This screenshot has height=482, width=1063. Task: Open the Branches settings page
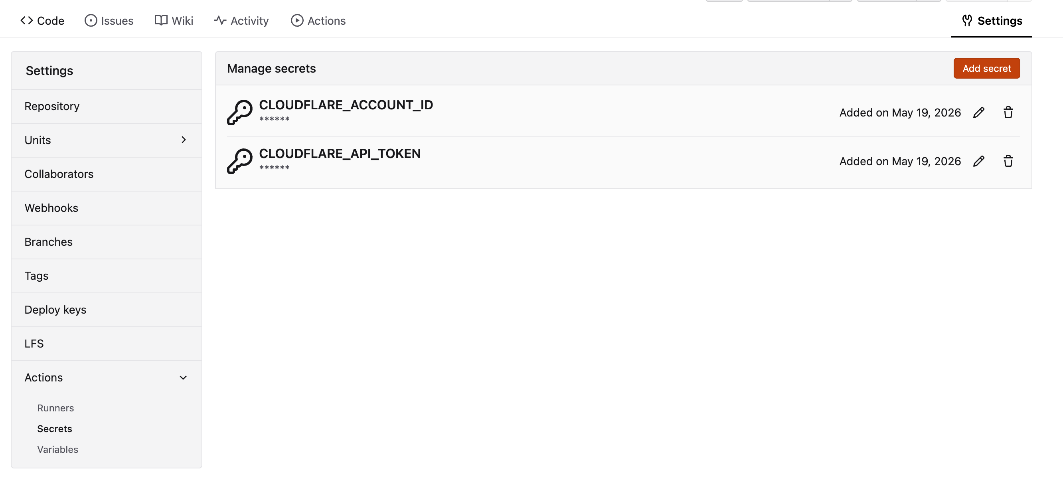coord(107,242)
